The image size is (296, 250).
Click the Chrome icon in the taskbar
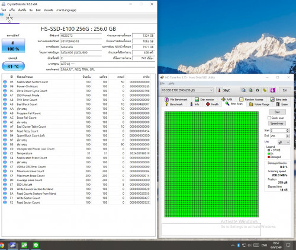click(2, 245)
